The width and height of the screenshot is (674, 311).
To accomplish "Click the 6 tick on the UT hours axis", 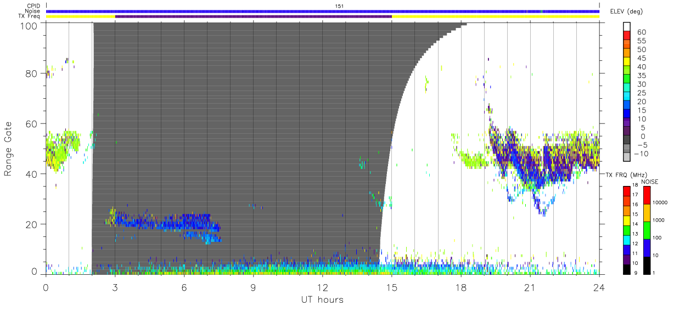I will pos(184,286).
